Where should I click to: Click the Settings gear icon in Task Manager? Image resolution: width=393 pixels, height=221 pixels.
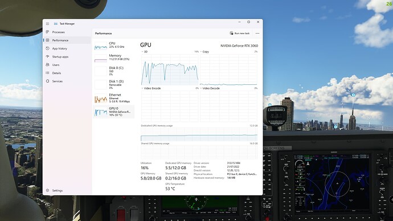pos(47,190)
